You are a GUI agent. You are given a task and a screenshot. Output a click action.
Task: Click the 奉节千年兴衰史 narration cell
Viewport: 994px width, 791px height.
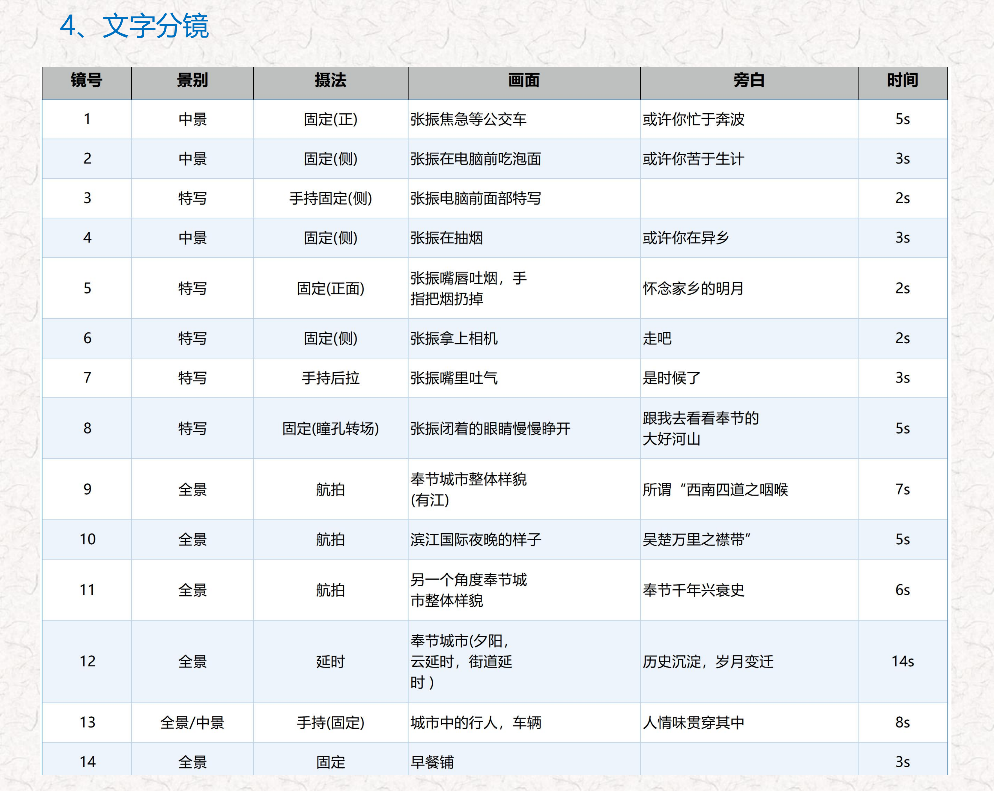[x=693, y=590]
